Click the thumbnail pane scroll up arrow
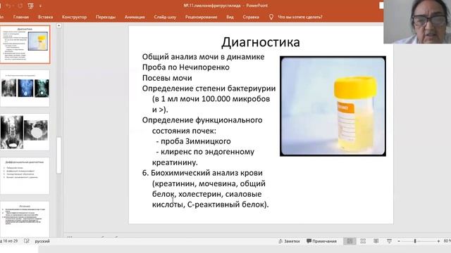 [58, 26]
